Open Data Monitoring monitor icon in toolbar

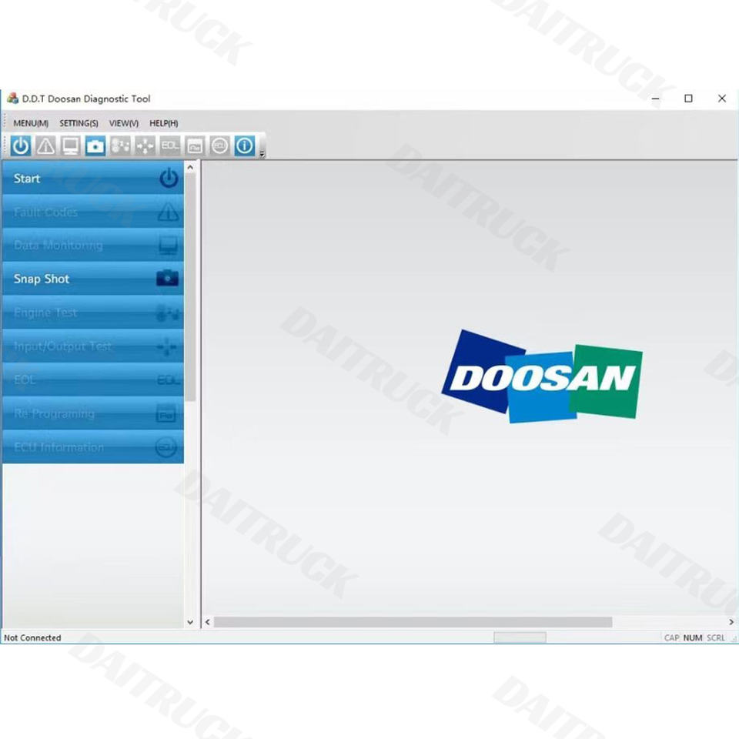pyautogui.click(x=71, y=146)
